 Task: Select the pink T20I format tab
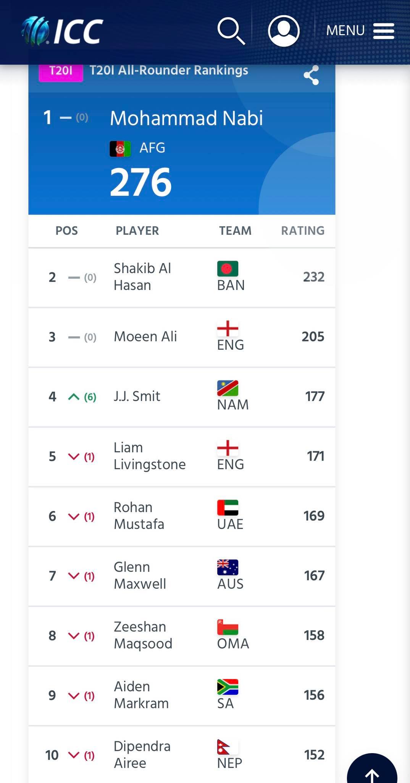coord(61,71)
